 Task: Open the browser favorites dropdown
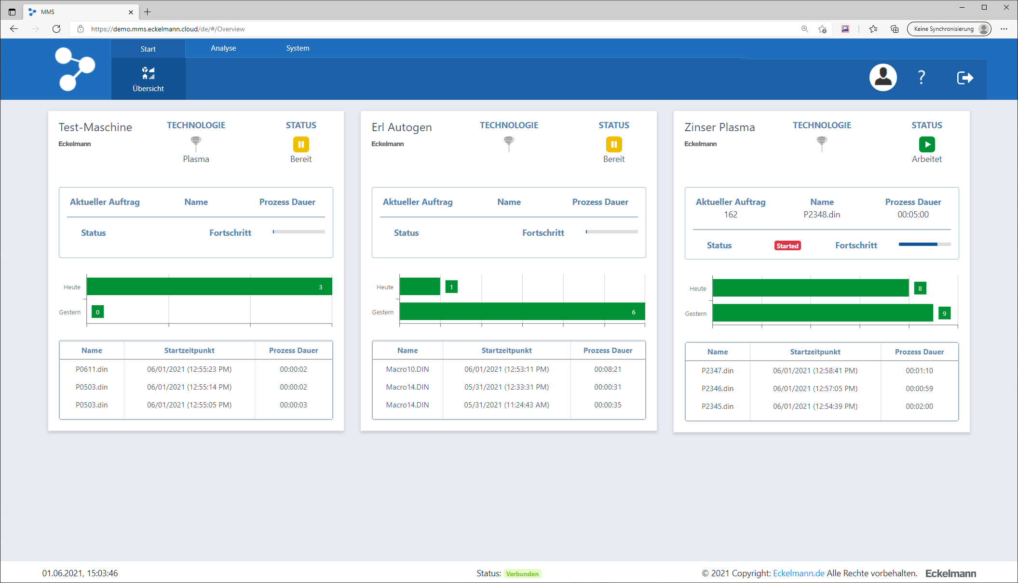(873, 29)
